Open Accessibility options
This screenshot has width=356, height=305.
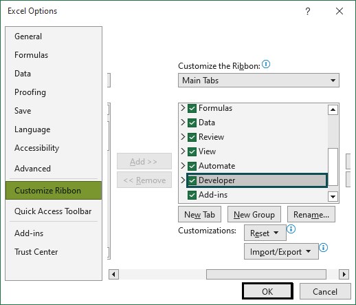(x=54, y=148)
